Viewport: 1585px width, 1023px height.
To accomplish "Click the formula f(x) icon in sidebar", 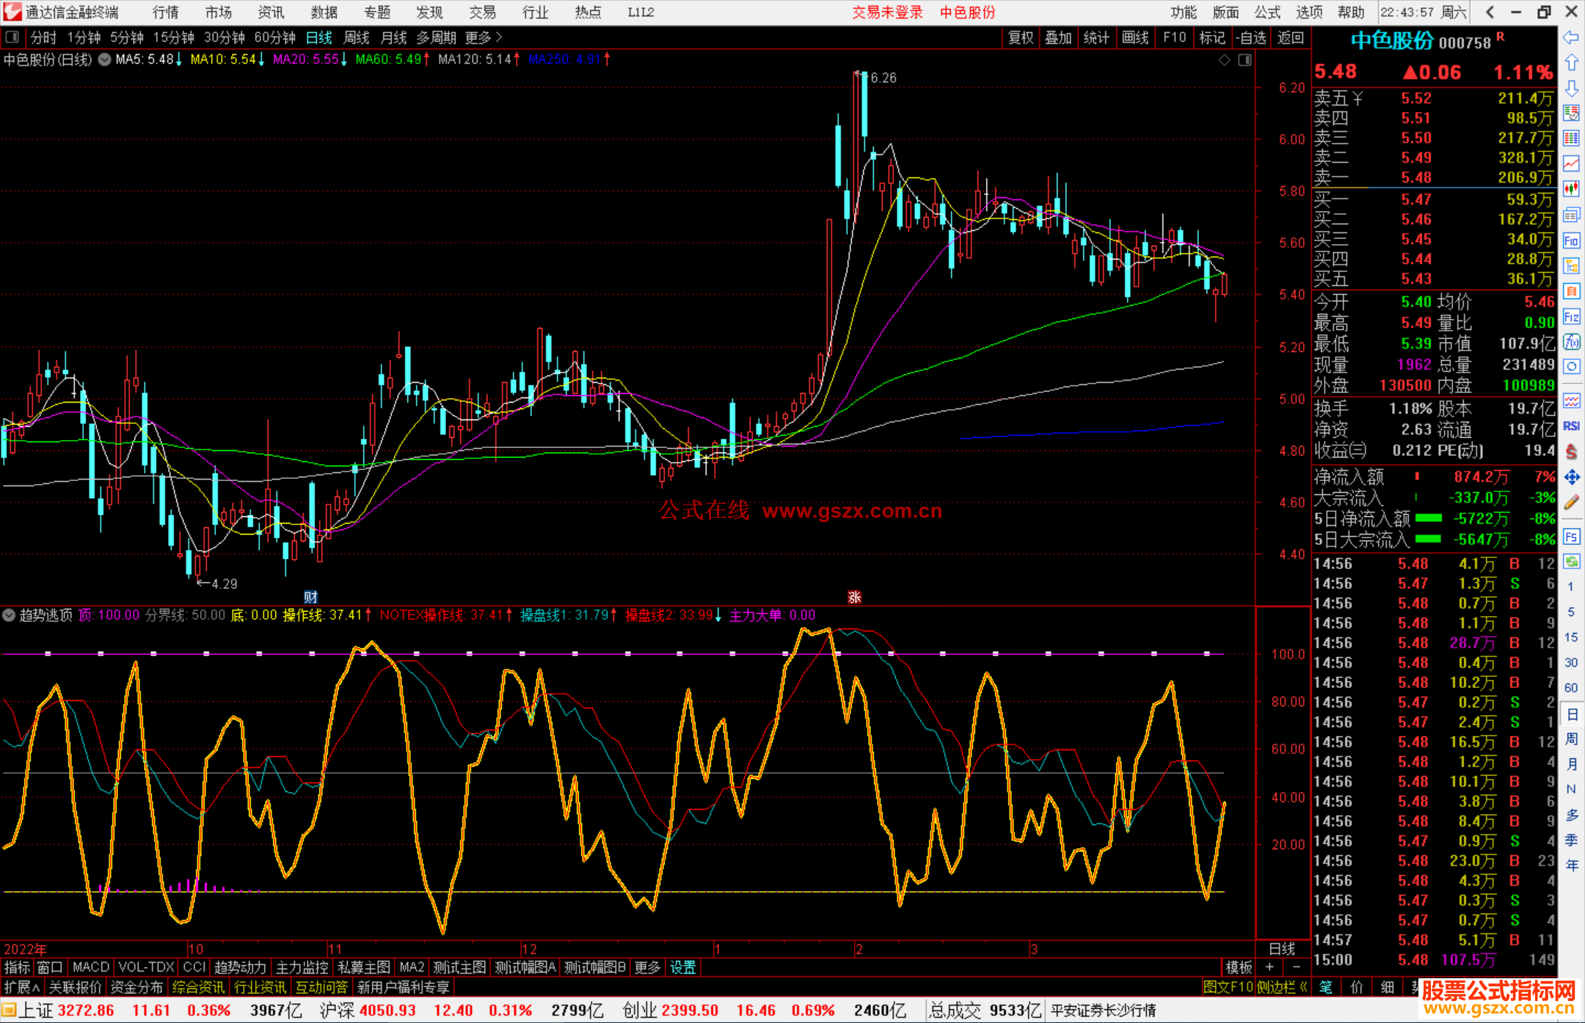I will click(1571, 342).
